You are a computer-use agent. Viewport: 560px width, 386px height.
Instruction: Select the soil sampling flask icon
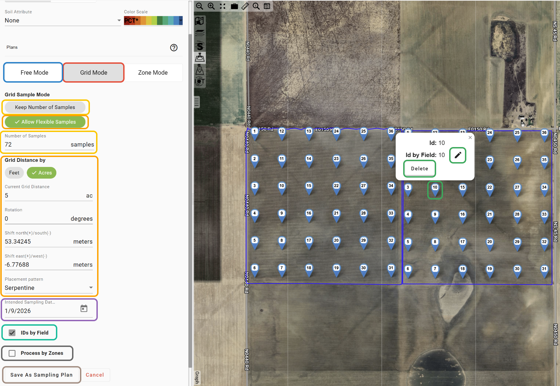(x=200, y=58)
